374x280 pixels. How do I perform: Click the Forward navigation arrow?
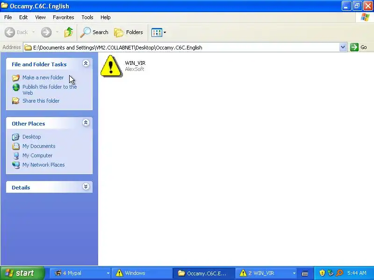tap(46, 32)
